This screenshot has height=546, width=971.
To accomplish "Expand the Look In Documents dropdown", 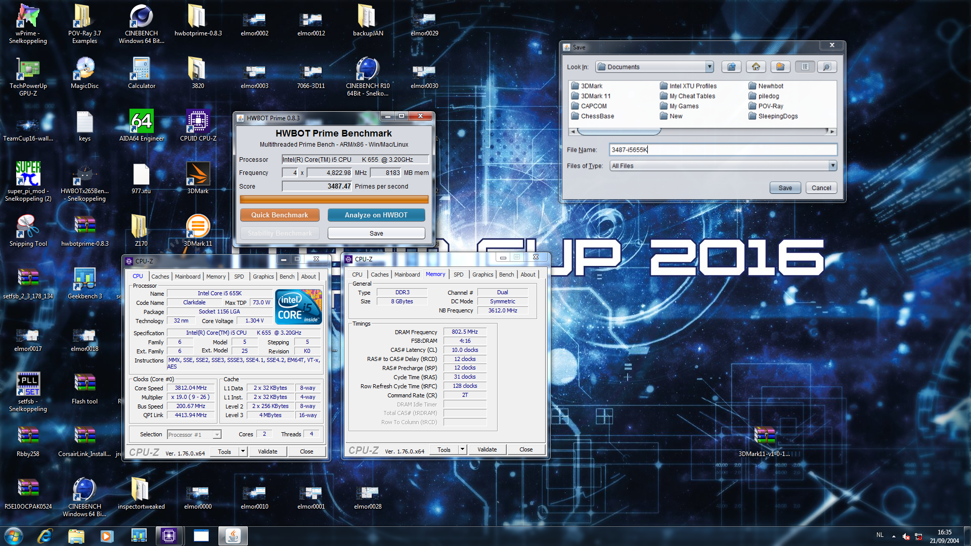I will pyautogui.click(x=710, y=67).
